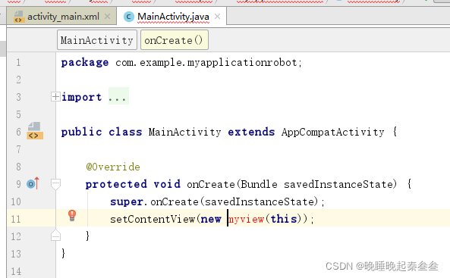Switch to the activity_main.xml tab
This screenshot has height=278, width=450.
pyautogui.click(x=63, y=17)
